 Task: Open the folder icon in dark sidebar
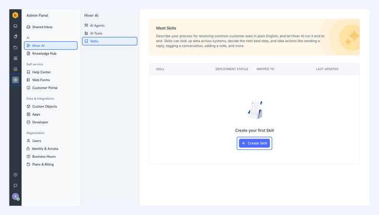click(15, 47)
